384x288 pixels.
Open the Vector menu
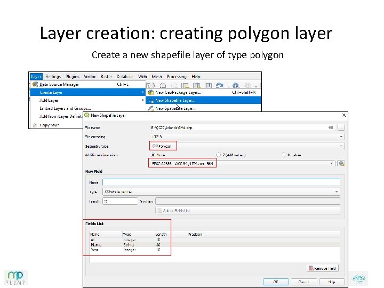coord(90,76)
